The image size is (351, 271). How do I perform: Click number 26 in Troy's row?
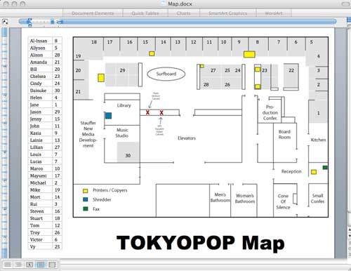pyautogui.click(x=57, y=232)
